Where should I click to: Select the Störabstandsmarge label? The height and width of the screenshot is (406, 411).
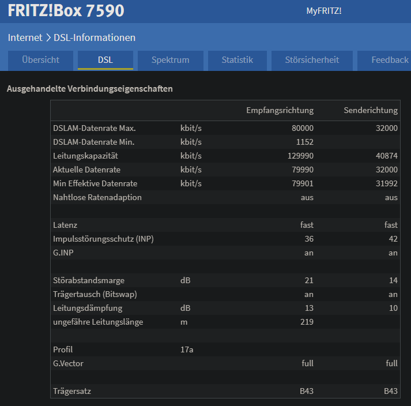coord(89,281)
